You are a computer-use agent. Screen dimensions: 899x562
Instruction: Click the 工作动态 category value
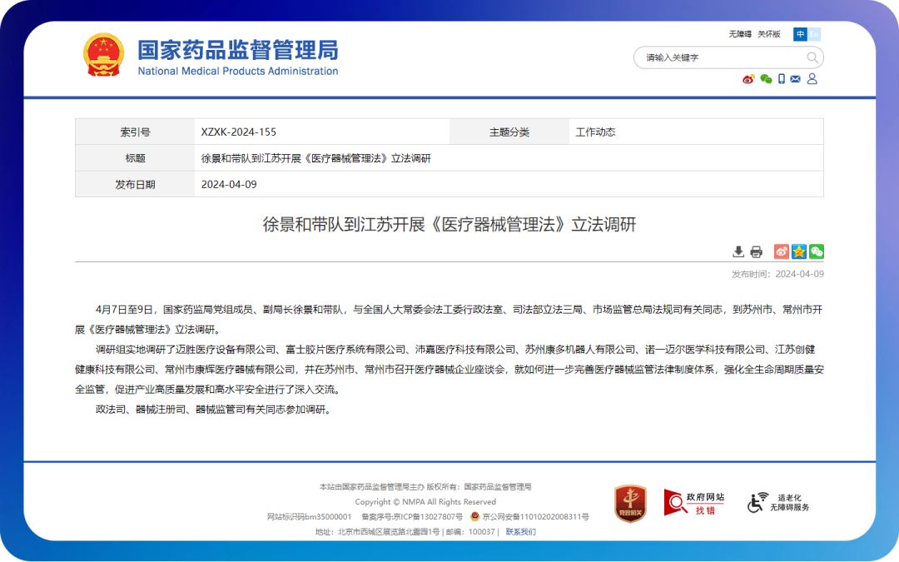(x=595, y=132)
